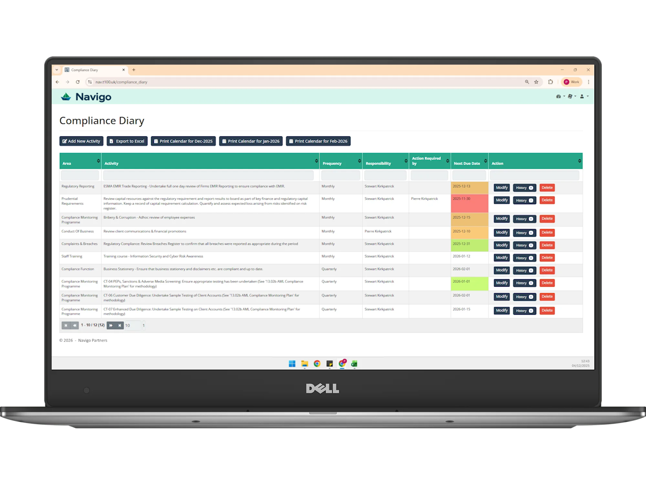The width and height of the screenshot is (646, 485).
Task: Delete the Staff Training activity
Action: (x=547, y=258)
